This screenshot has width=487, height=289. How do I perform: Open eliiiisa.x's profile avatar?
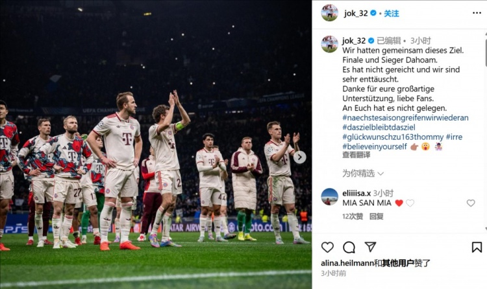[x=329, y=197]
